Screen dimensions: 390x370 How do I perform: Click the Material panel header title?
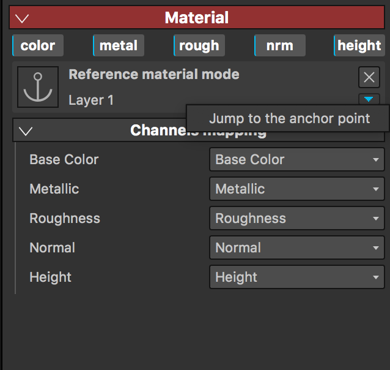[197, 18]
